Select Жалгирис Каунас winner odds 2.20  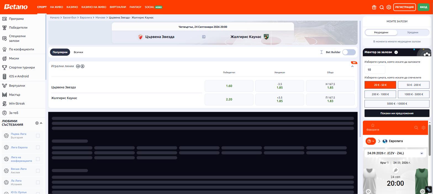[x=229, y=99]
